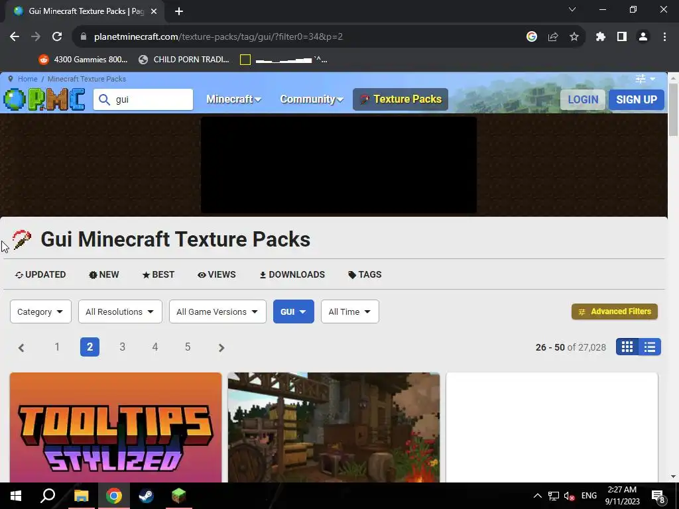Expand the All Game Versions dropdown

click(x=217, y=311)
